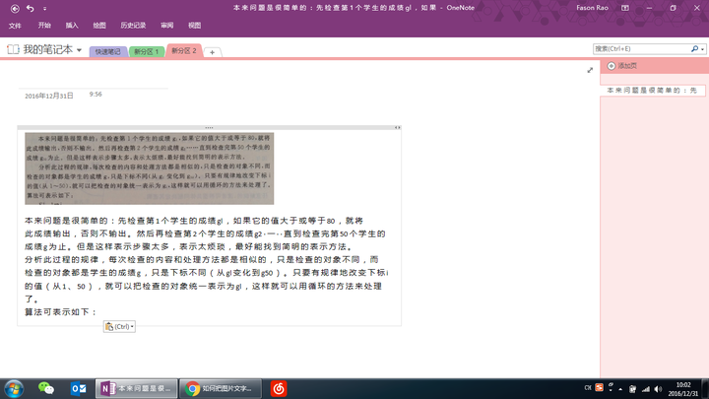
Task: Open the 开始 ribbon tab
Action: [x=44, y=26]
